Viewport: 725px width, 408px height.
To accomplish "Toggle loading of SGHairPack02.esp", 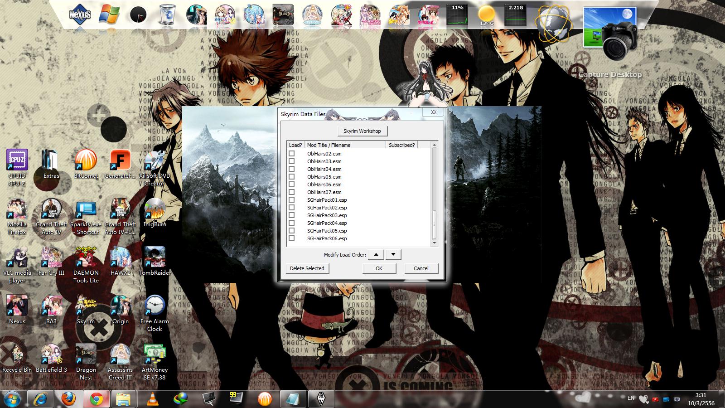I will click(291, 208).
